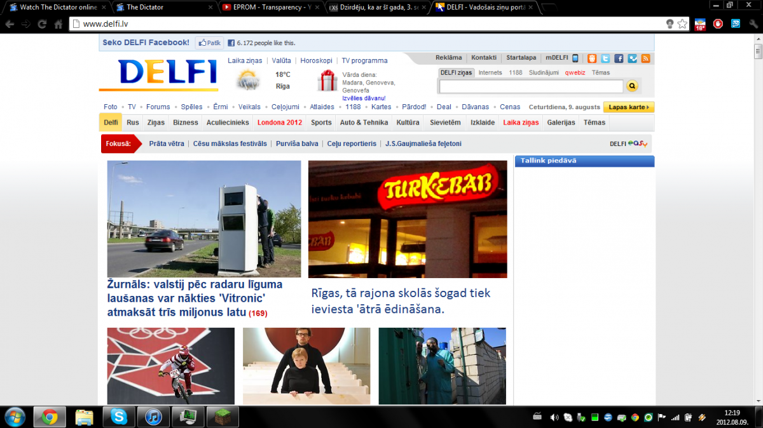Open the Vitronic radar article headline
763x428 pixels.
tap(195, 298)
